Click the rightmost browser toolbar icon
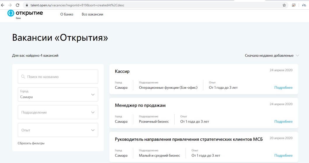309x163 pixels. [304, 5]
